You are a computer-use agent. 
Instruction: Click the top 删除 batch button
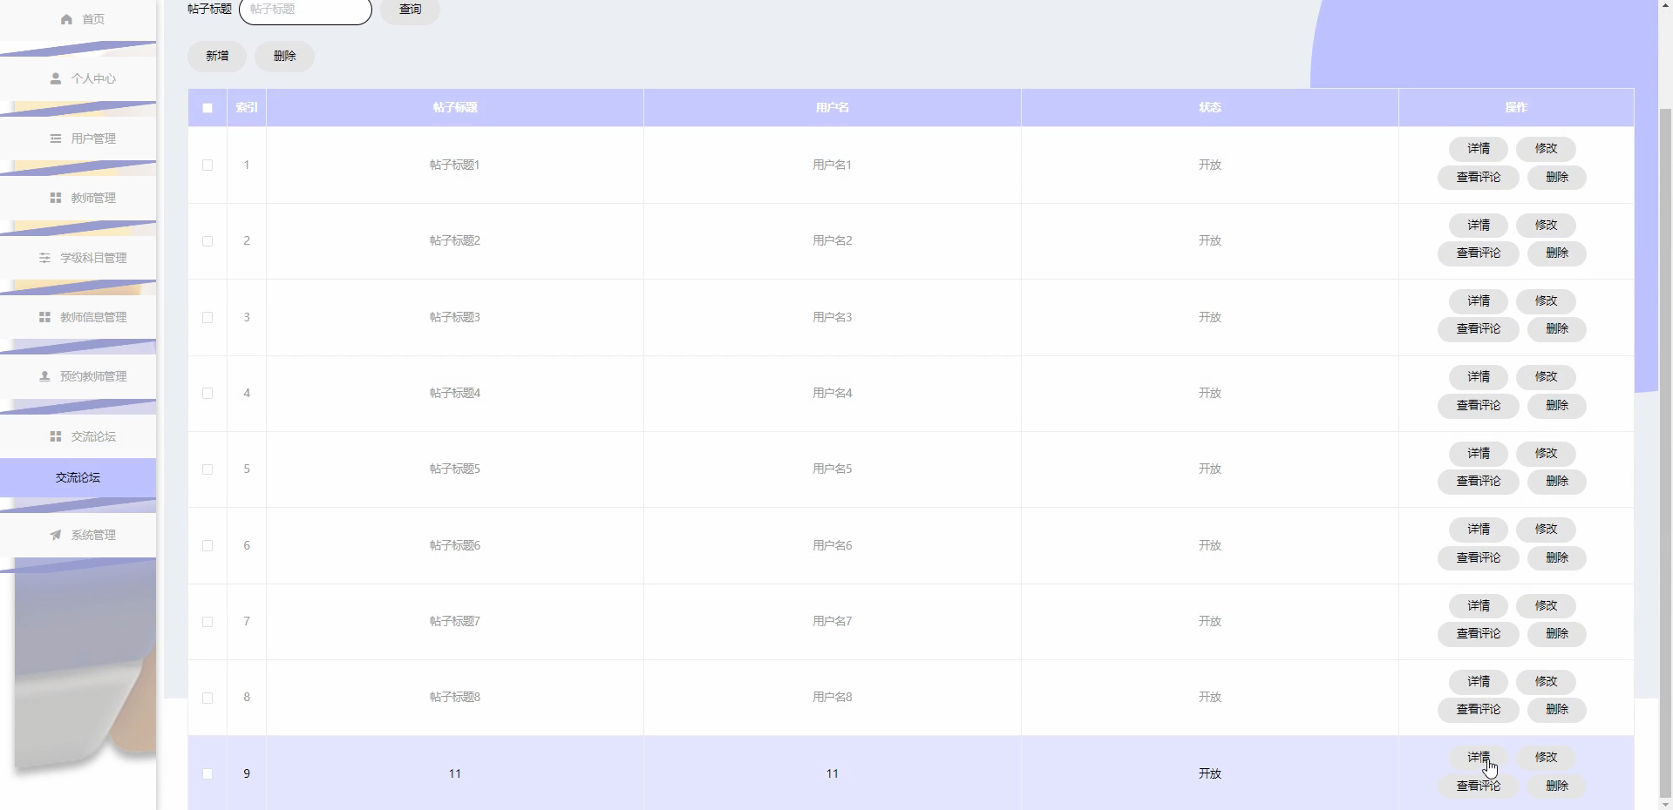[x=284, y=56]
